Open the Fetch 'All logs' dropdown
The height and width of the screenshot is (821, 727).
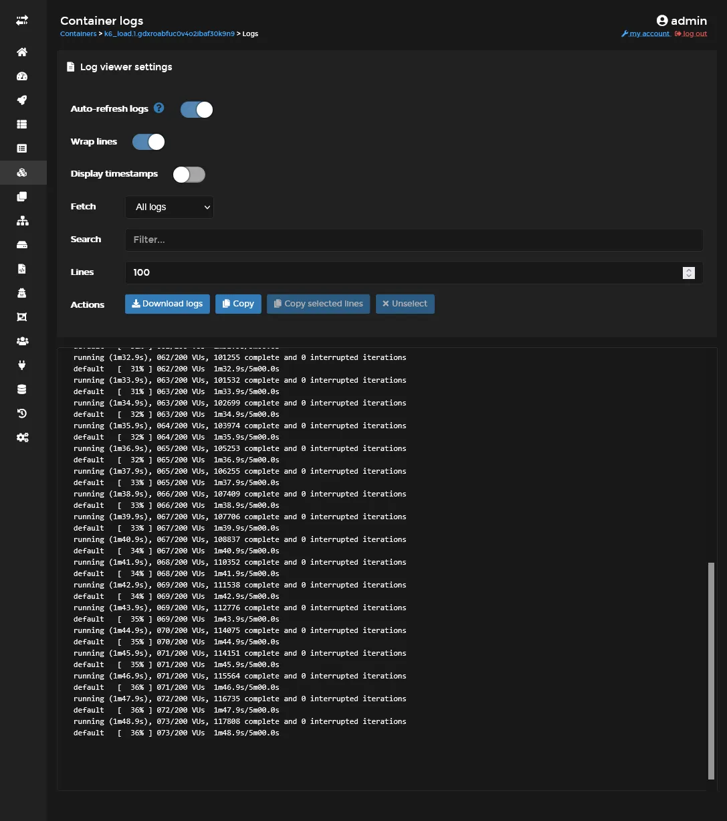click(x=169, y=207)
